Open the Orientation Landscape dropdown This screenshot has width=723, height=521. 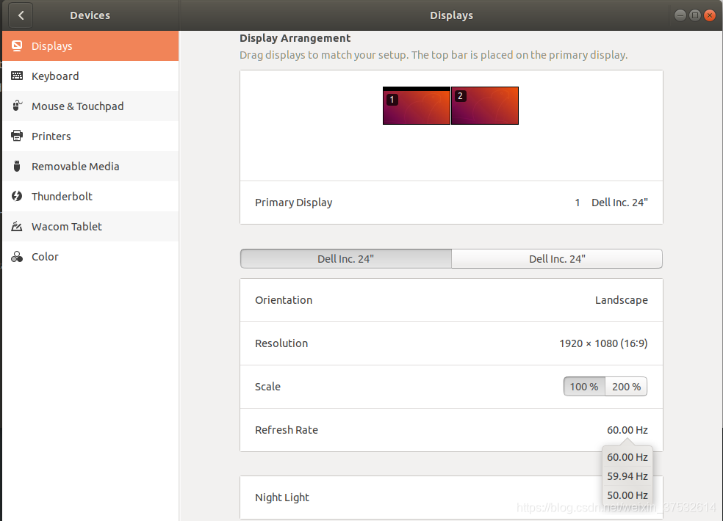(451, 300)
